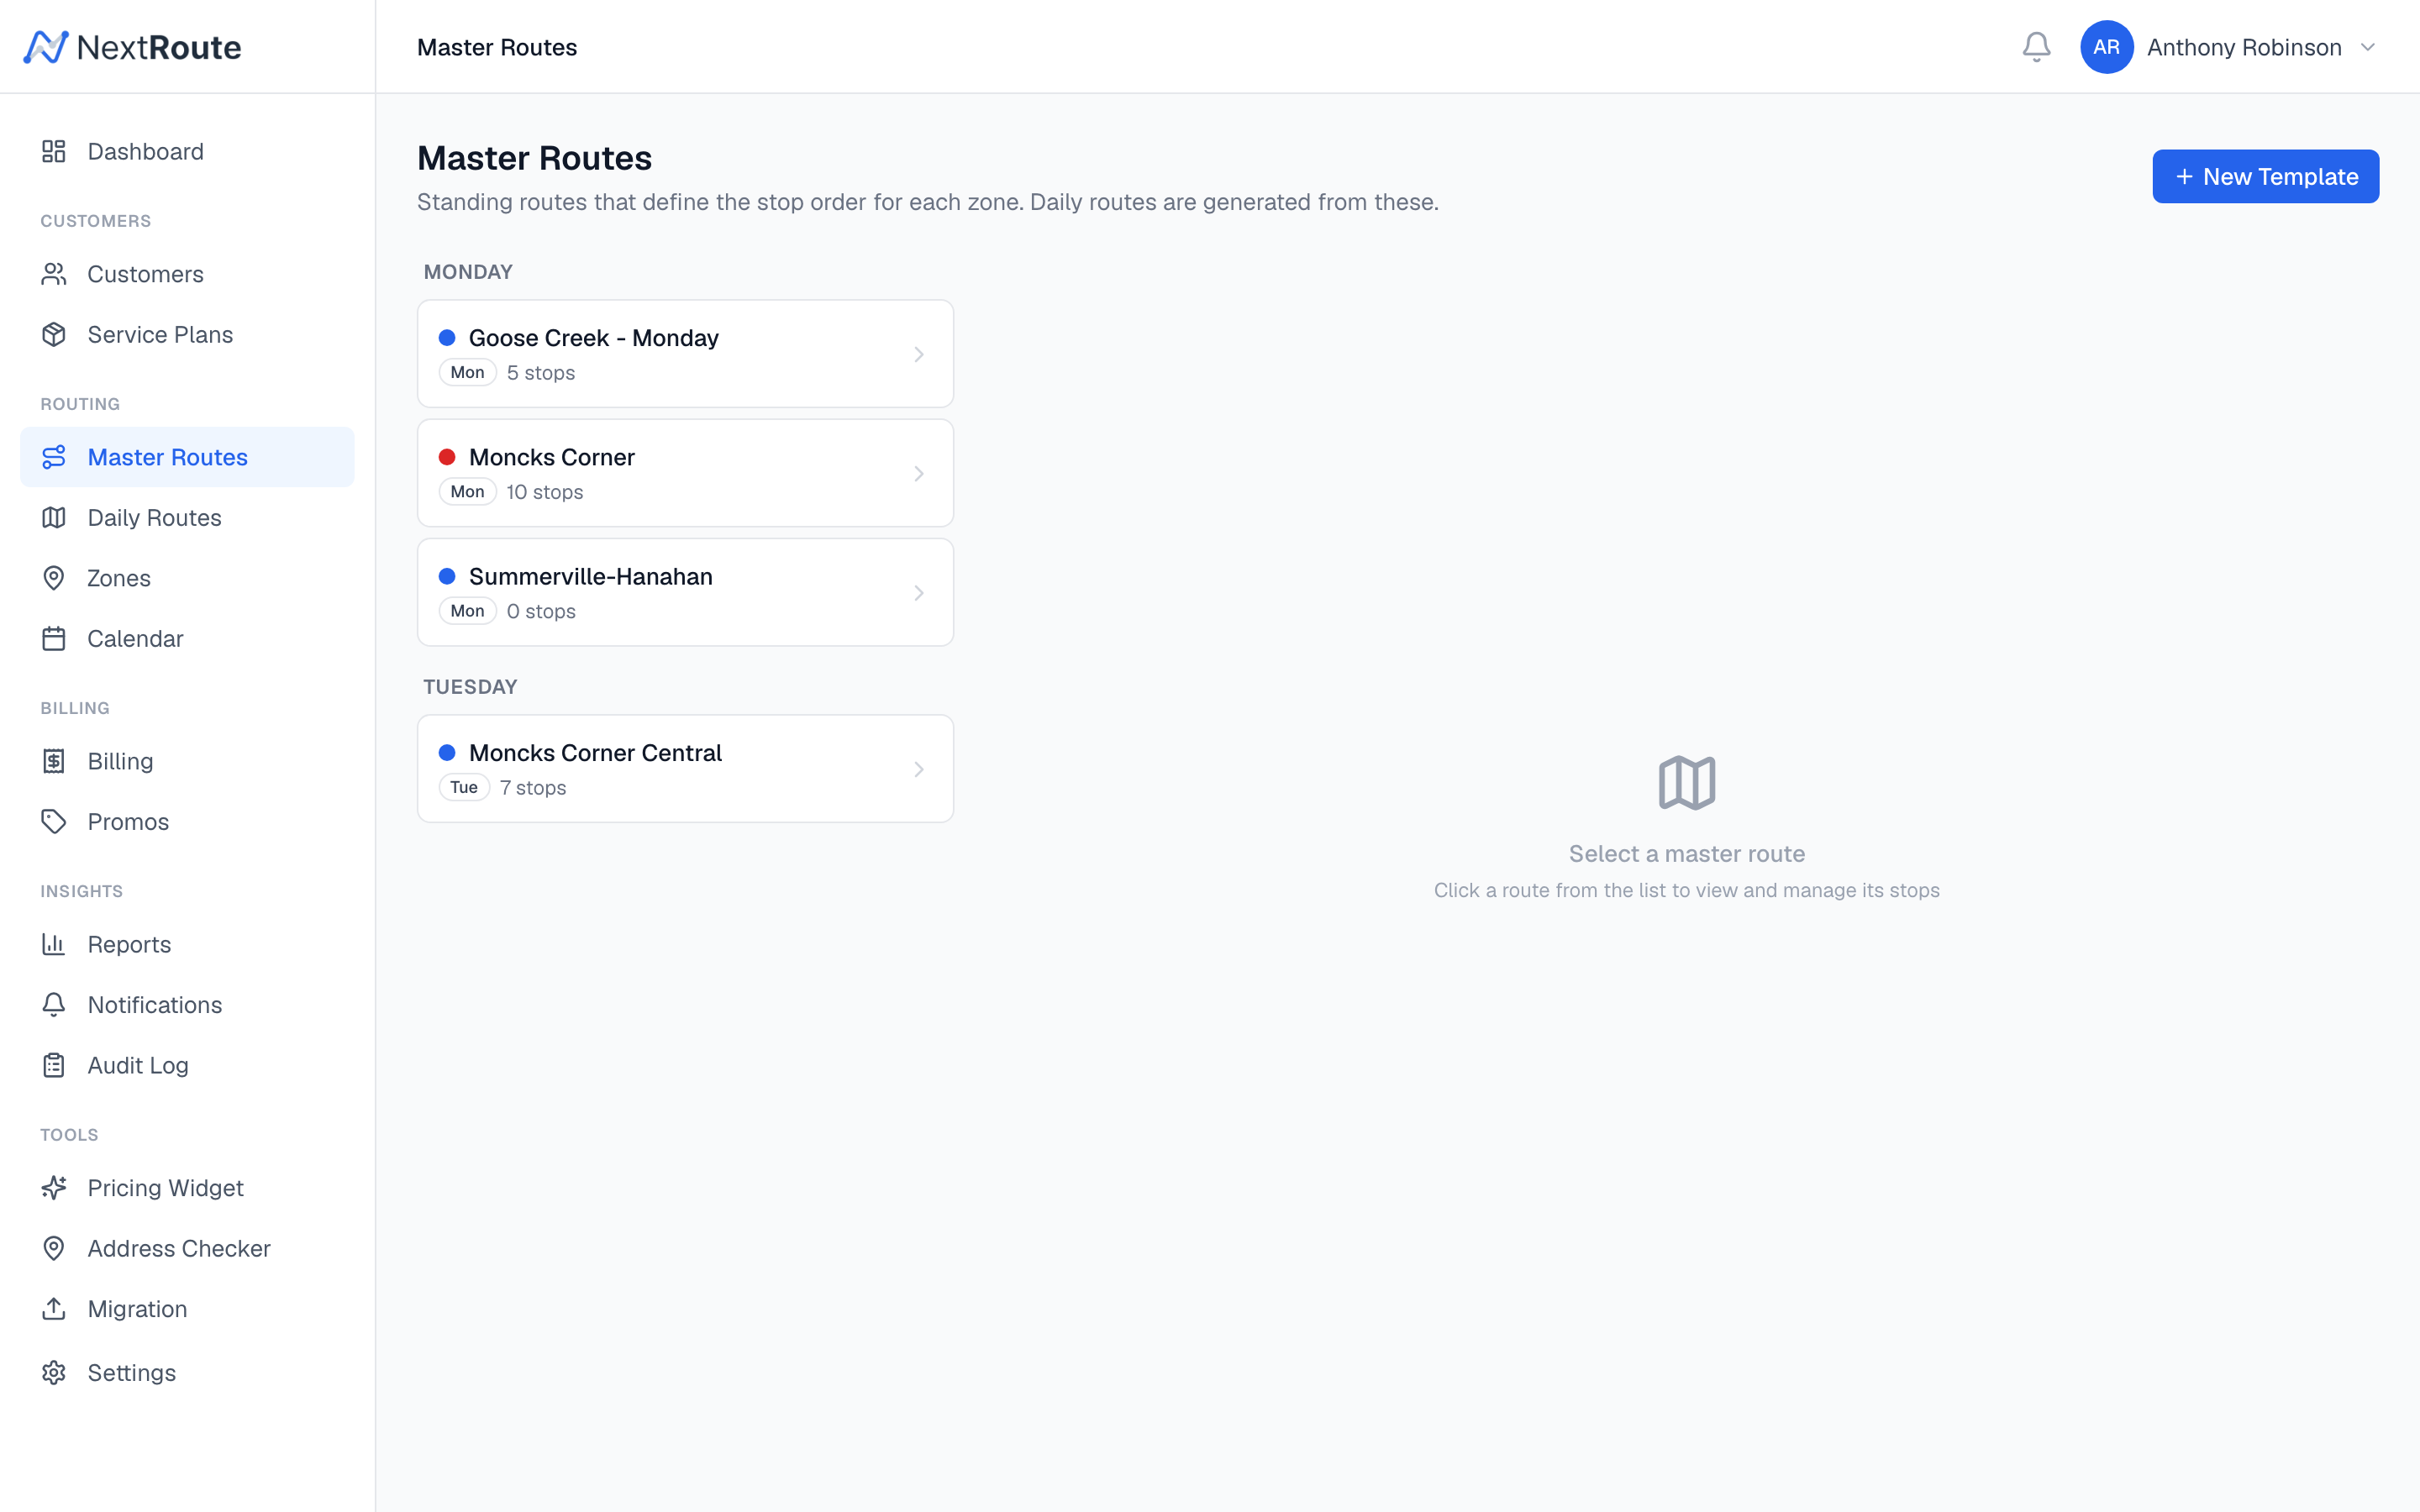This screenshot has height=1512, width=2420.
Task: Click the red dot on Moncks Corner route
Action: 447,457
